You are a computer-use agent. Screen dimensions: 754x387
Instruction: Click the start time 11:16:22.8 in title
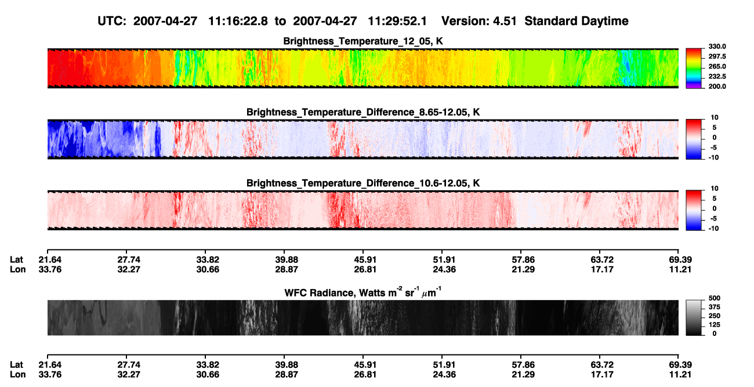pos(239,21)
